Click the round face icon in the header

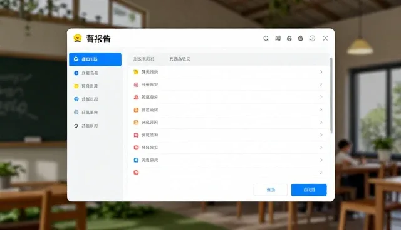coord(312,38)
